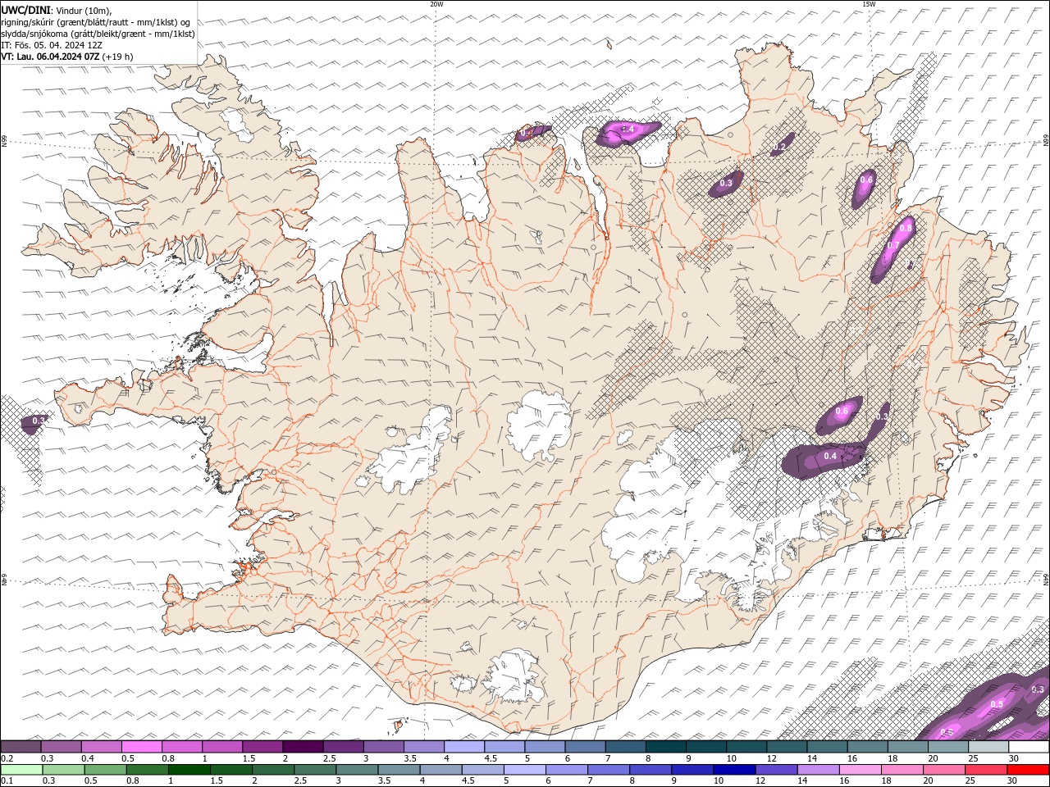Click the 0.2 snow patch in the northeast
This screenshot has height=787, width=1050.
pos(782,144)
